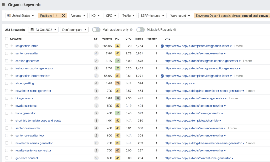Image resolution: width=270 pixels, height=162 pixels.
Task: Sort table by Volume column header
Action: click(107, 39)
